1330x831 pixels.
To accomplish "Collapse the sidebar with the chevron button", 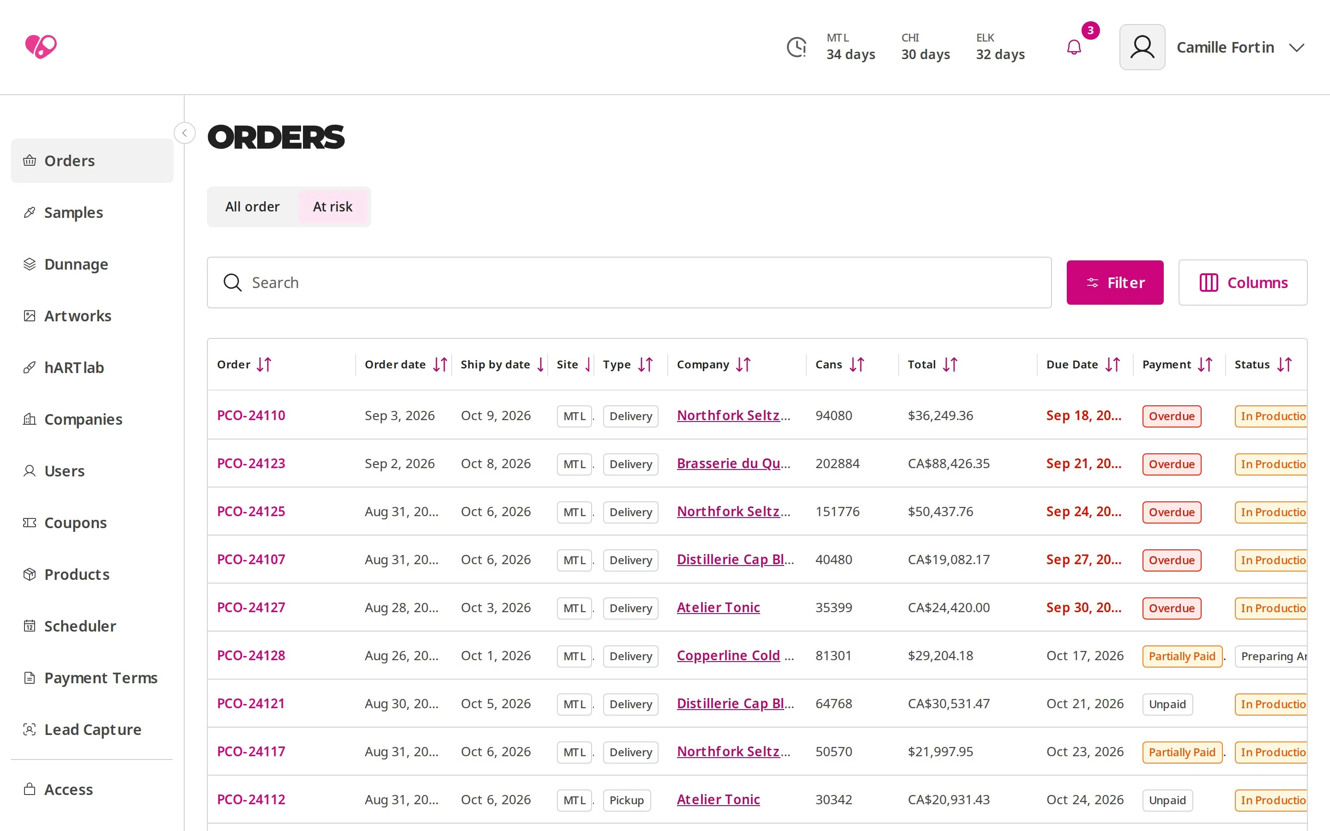I will click(185, 133).
